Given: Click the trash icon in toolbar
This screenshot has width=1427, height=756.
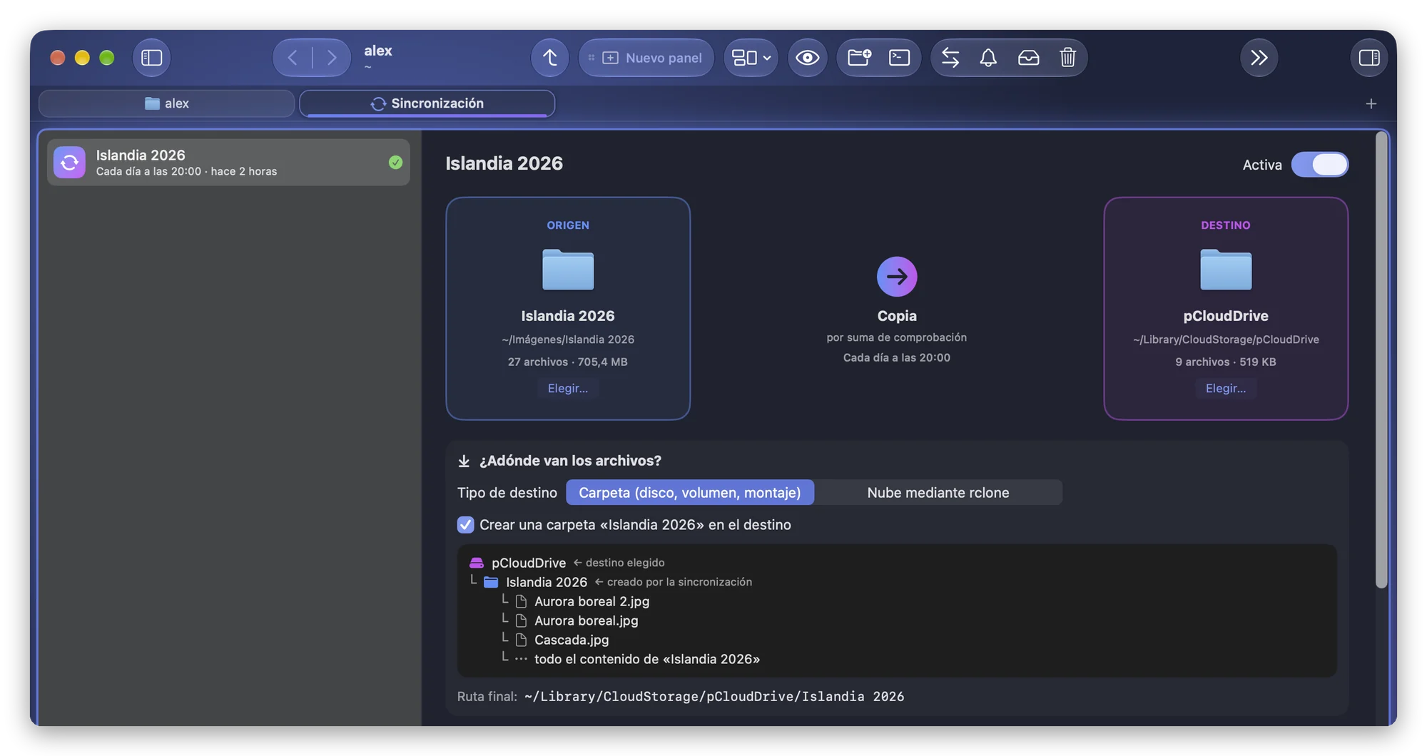Looking at the screenshot, I should (1067, 58).
